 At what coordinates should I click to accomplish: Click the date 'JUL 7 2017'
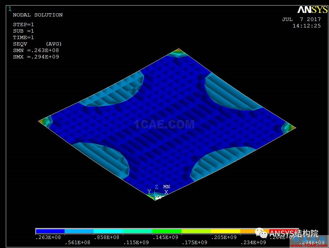click(301, 19)
